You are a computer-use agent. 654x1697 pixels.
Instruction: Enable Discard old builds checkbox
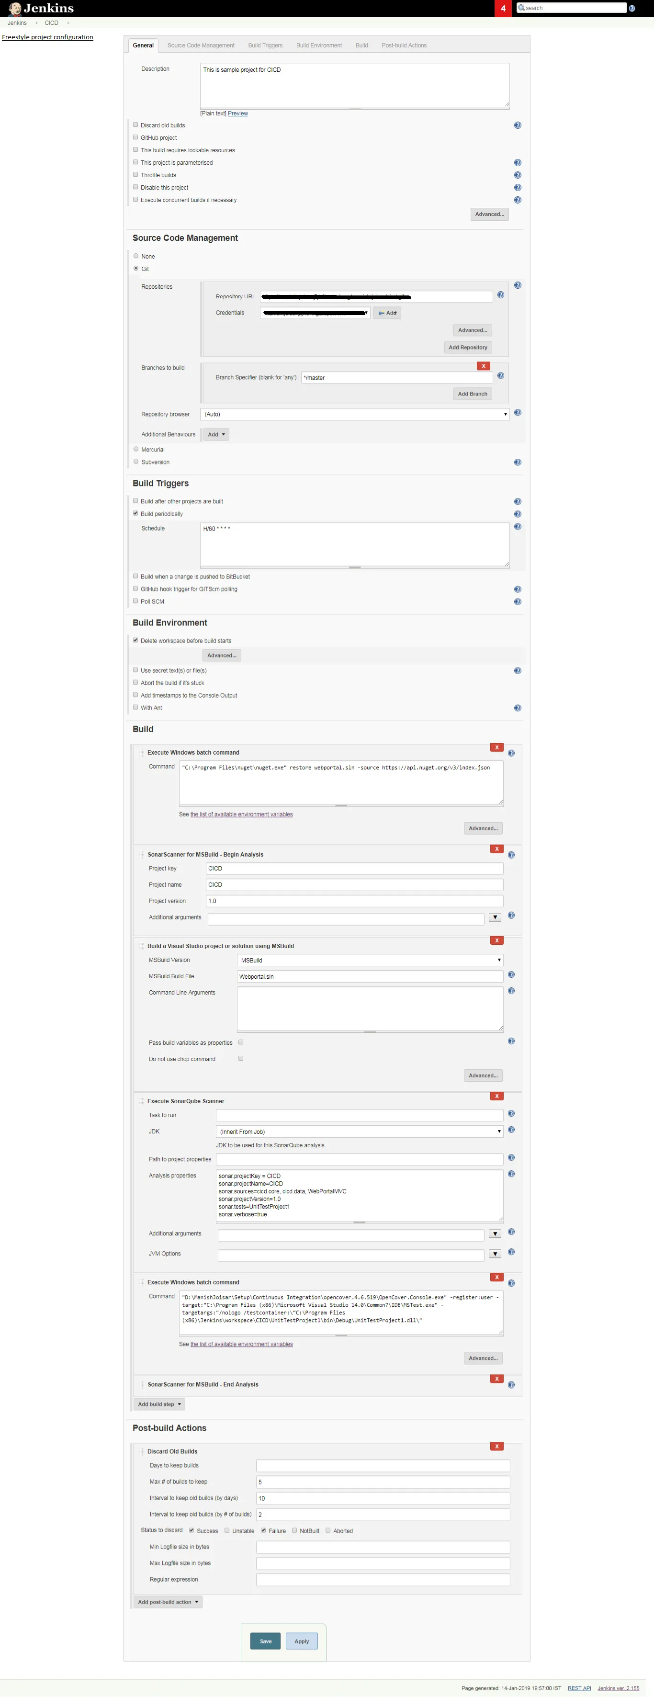(x=135, y=124)
